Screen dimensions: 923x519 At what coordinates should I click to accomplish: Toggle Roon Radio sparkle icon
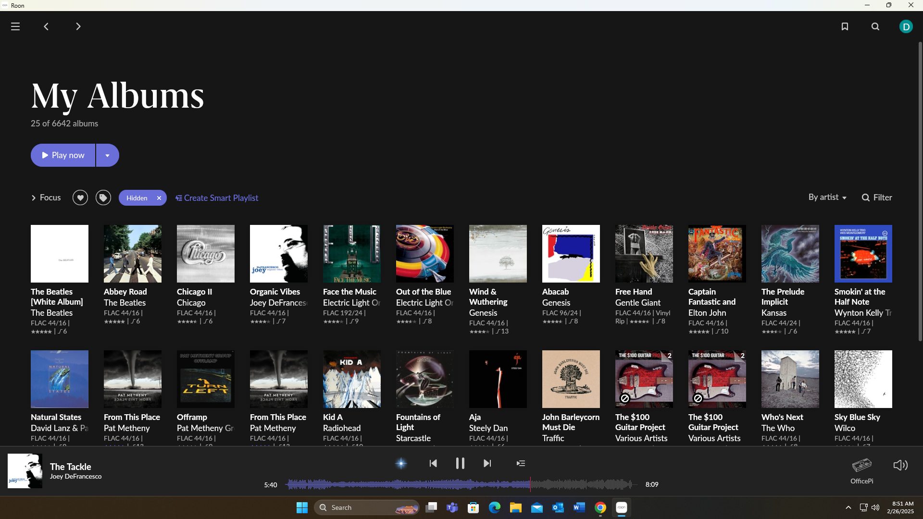(x=401, y=463)
